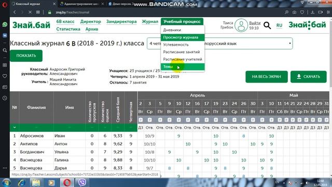Screen dimensions: 332x187
Task: Open the media player taskbar icon
Action: tap(51, 182)
